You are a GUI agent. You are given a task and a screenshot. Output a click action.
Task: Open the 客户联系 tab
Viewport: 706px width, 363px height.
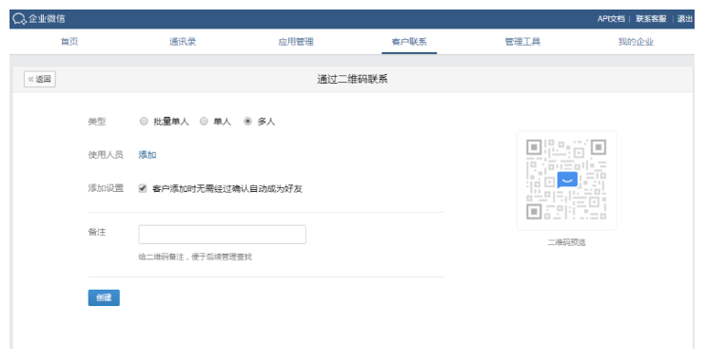coord(409,42)
